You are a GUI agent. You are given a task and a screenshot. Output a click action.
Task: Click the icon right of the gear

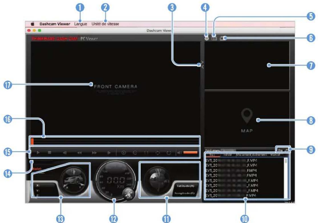(x=214, y=38)
